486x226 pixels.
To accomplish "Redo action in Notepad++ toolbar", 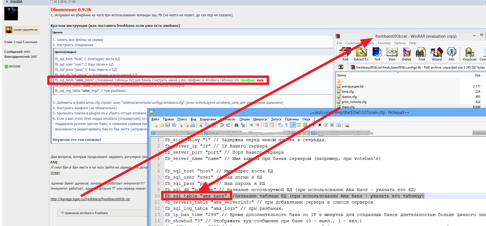I will [x=228, y=125].
